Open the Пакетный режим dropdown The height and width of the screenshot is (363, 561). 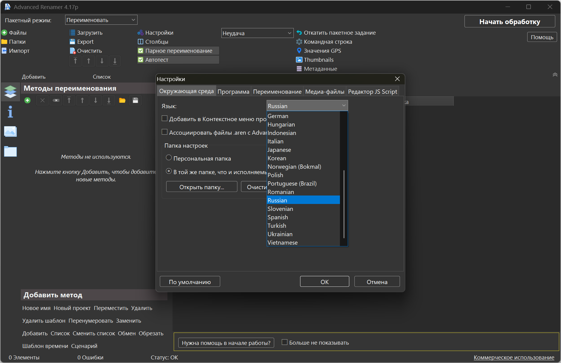pos(101,20)
